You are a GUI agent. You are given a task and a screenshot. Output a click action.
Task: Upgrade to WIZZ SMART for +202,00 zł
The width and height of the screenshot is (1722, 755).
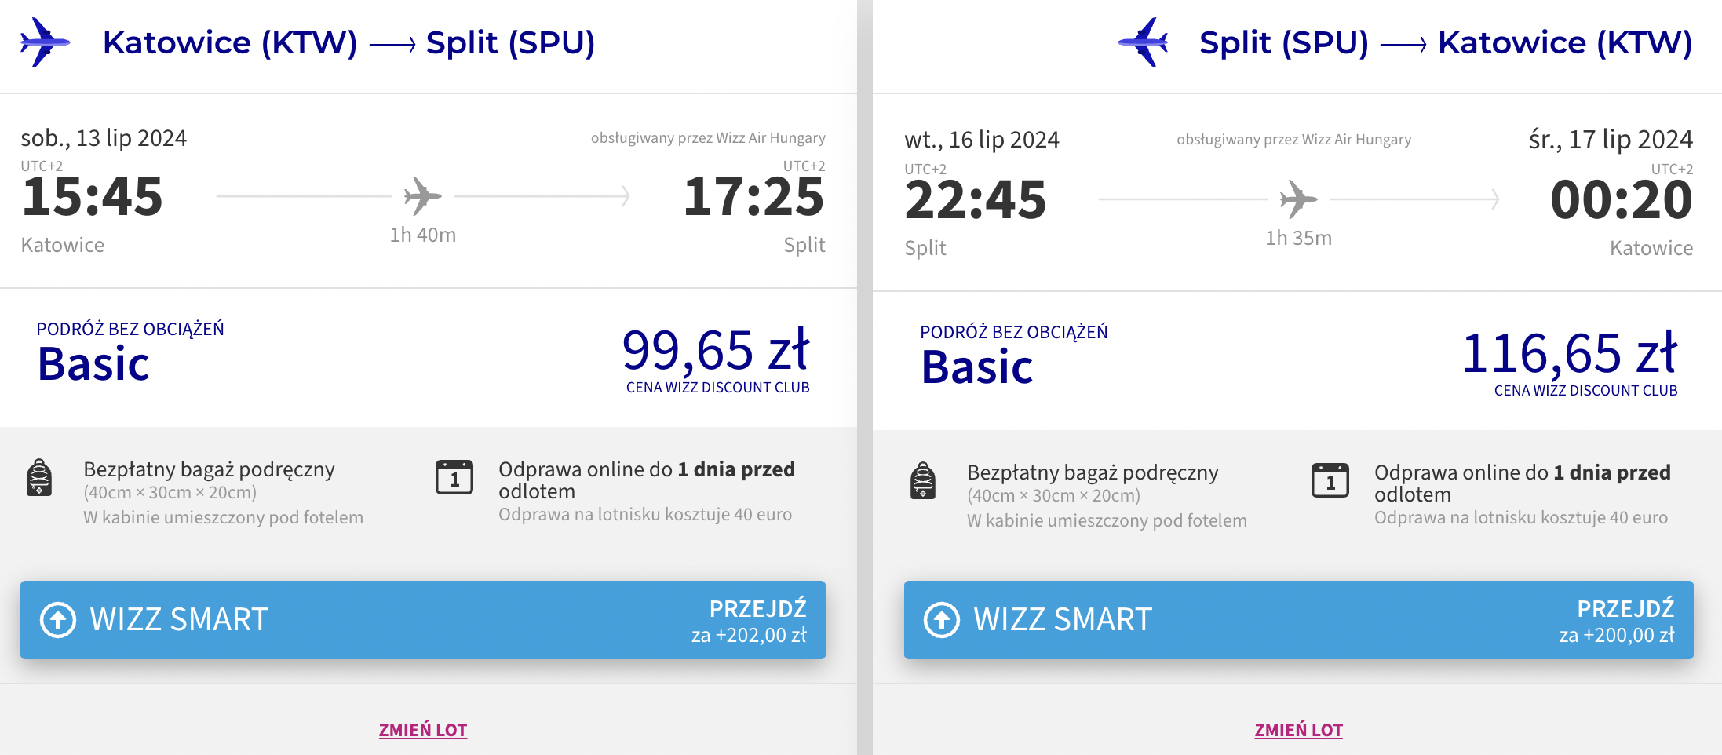click(x=423, y=620)
